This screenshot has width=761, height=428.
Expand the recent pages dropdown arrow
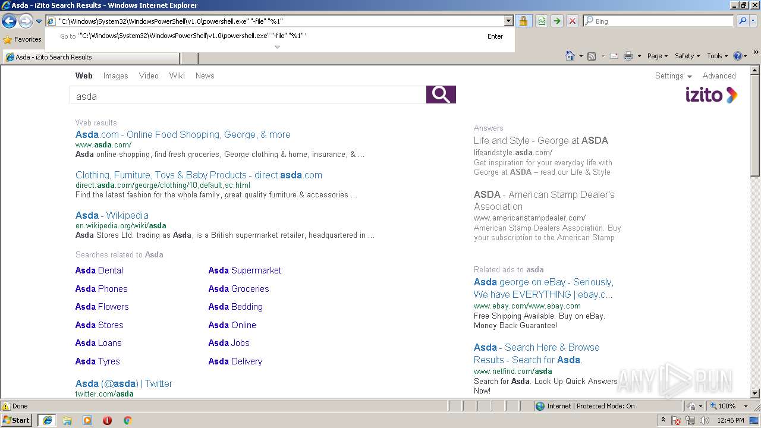click(x=39, y=21)
